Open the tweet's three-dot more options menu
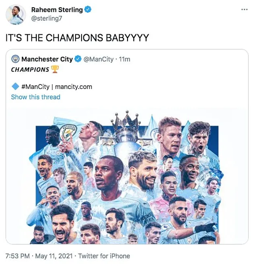 (244, 9)
